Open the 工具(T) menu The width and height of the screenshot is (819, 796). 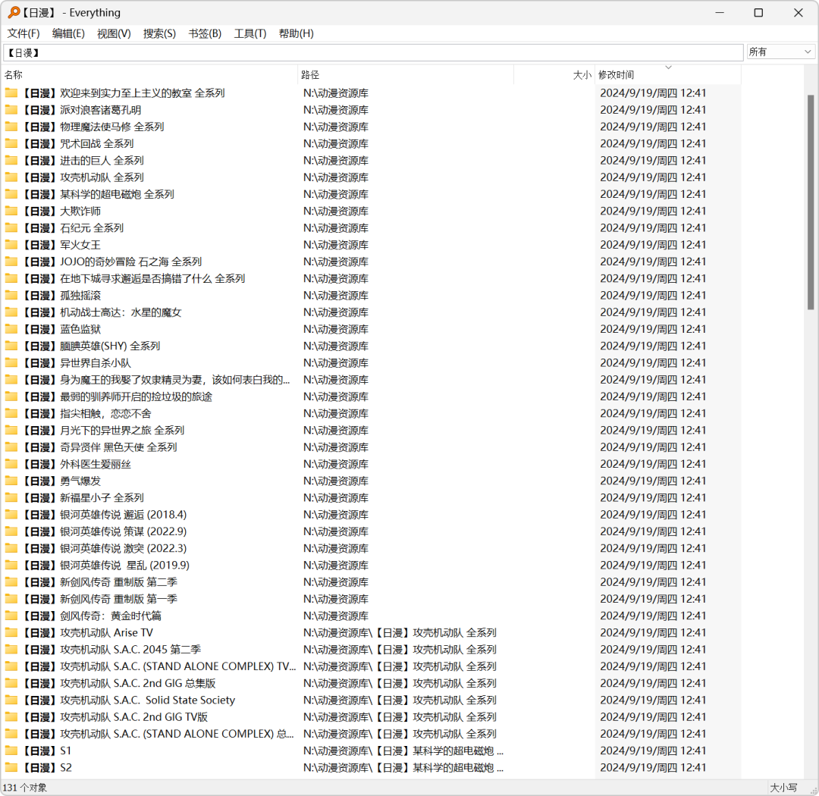click(x=250, y=33)
